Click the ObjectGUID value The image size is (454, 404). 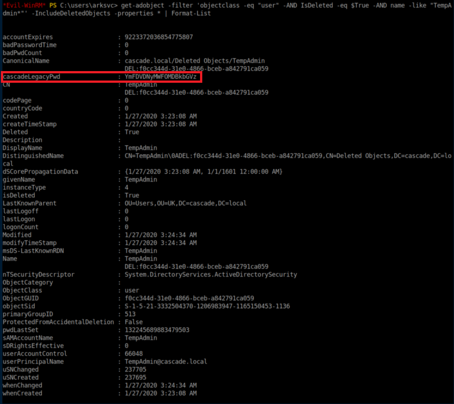[189, 298]
